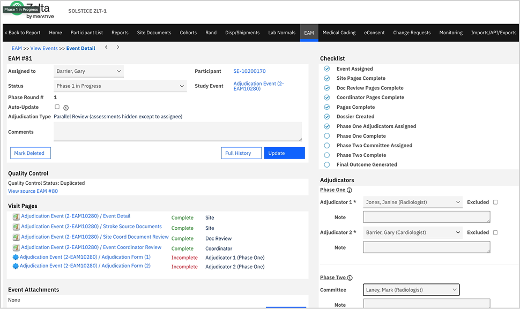Check Excluded for Adjudicator 2
520x309 pixels.
[495, 232]
